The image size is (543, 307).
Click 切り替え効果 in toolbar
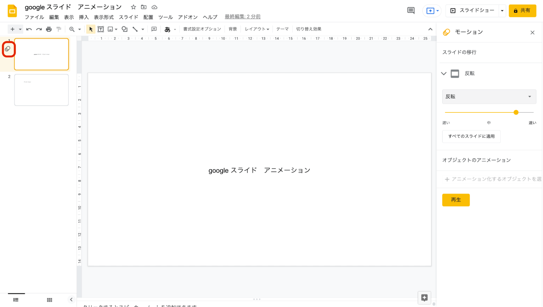[x=309, y=29]
